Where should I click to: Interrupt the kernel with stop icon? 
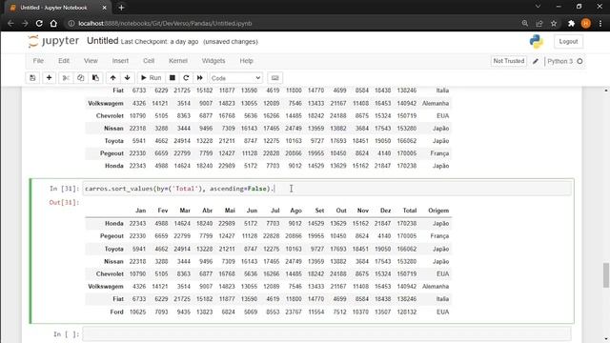pyautogui.click(x=173, y=78)
